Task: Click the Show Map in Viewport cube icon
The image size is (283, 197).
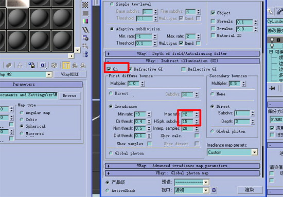Action: pos(54,65)
